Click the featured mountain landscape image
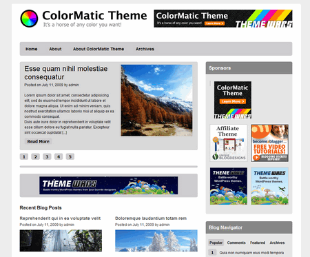Image resolution: width=310 pixels, height=257 pixels. click(156, 101)
